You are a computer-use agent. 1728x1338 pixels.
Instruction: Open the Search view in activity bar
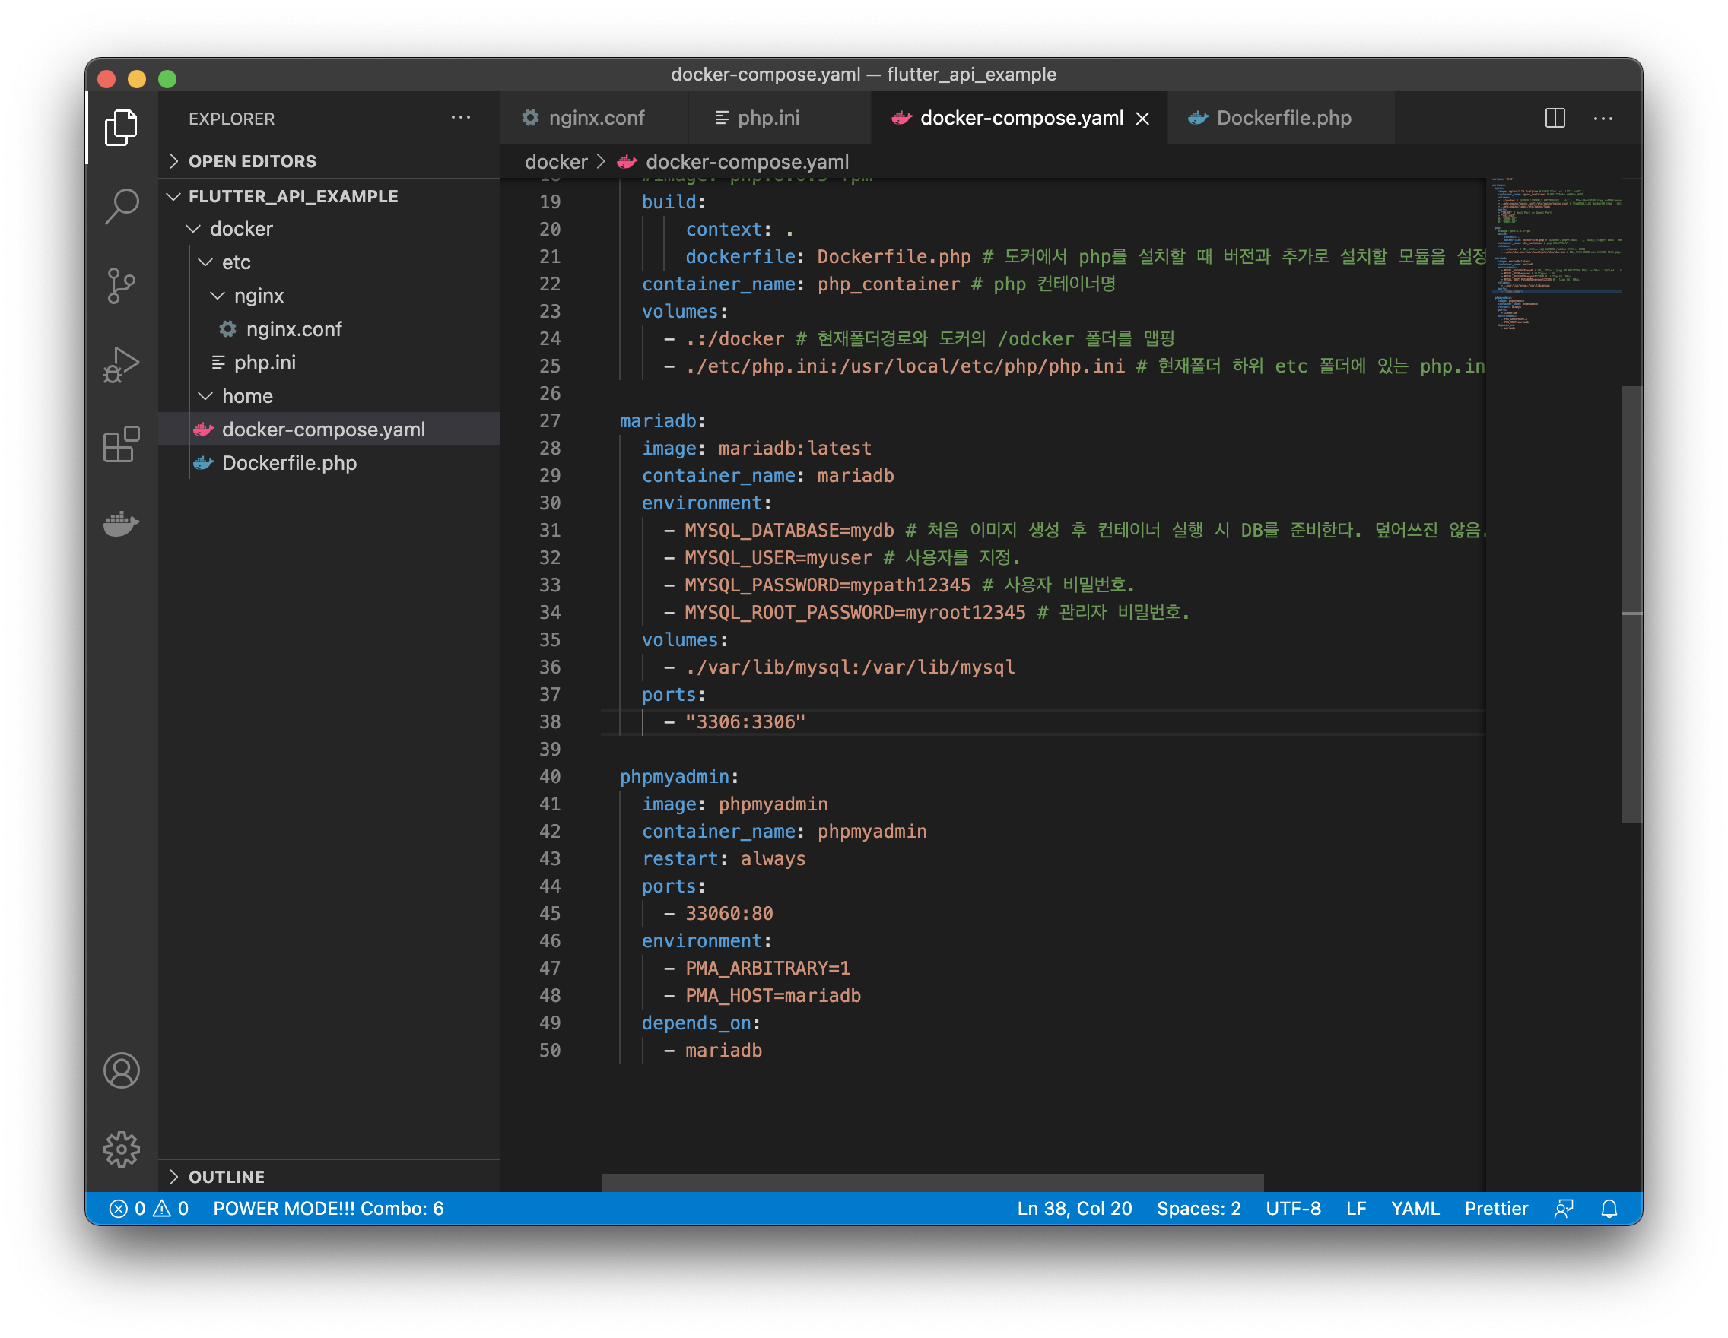(x=121, y=206)
